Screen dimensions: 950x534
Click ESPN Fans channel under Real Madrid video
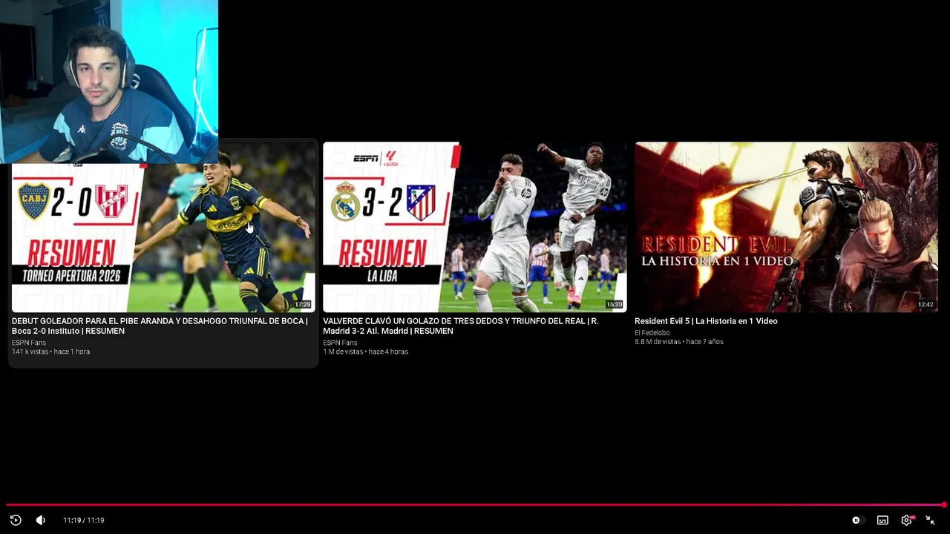click(x=340, y=343)
